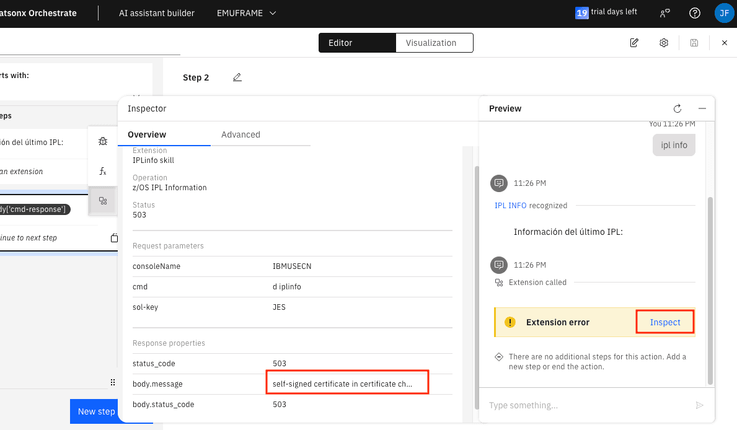Click the save disk icon
Viewport: 737px width, 430px height.
[x=694, y=43]
